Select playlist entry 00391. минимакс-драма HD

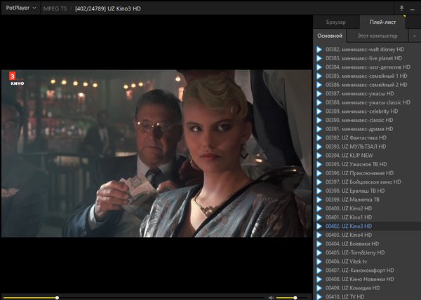pos(367,129)
